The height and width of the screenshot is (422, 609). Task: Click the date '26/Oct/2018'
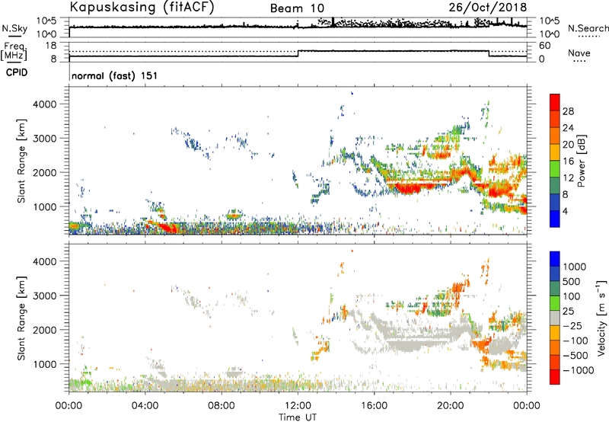(x=488, y=8)
